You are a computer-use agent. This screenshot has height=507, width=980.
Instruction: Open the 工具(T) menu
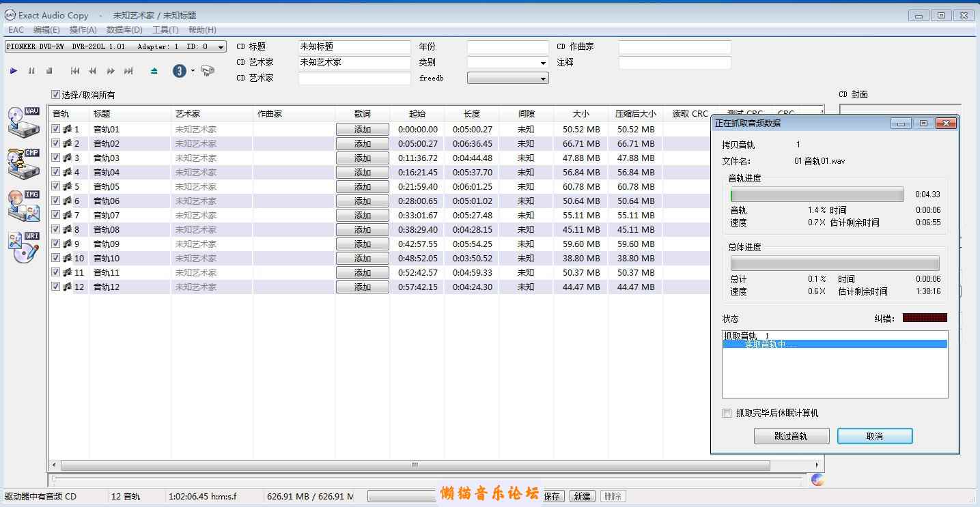tap(165, 30)
